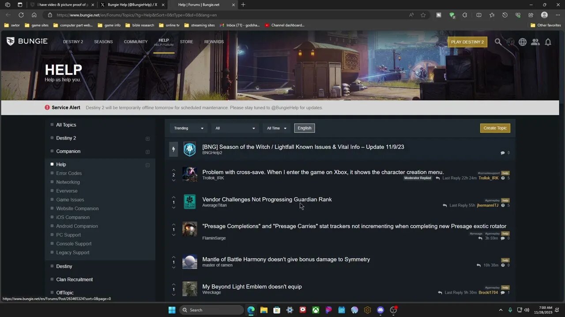
Task: Open a new browser tab
Action: [243, 4]
